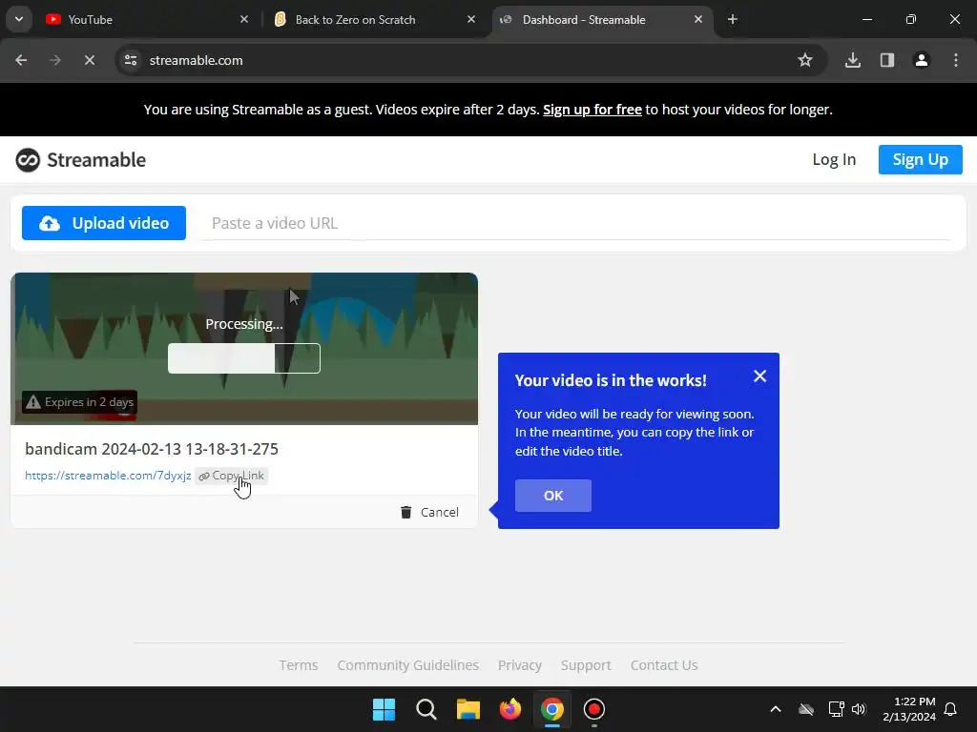Open the volume speaker tray icon

pos(860,709)
